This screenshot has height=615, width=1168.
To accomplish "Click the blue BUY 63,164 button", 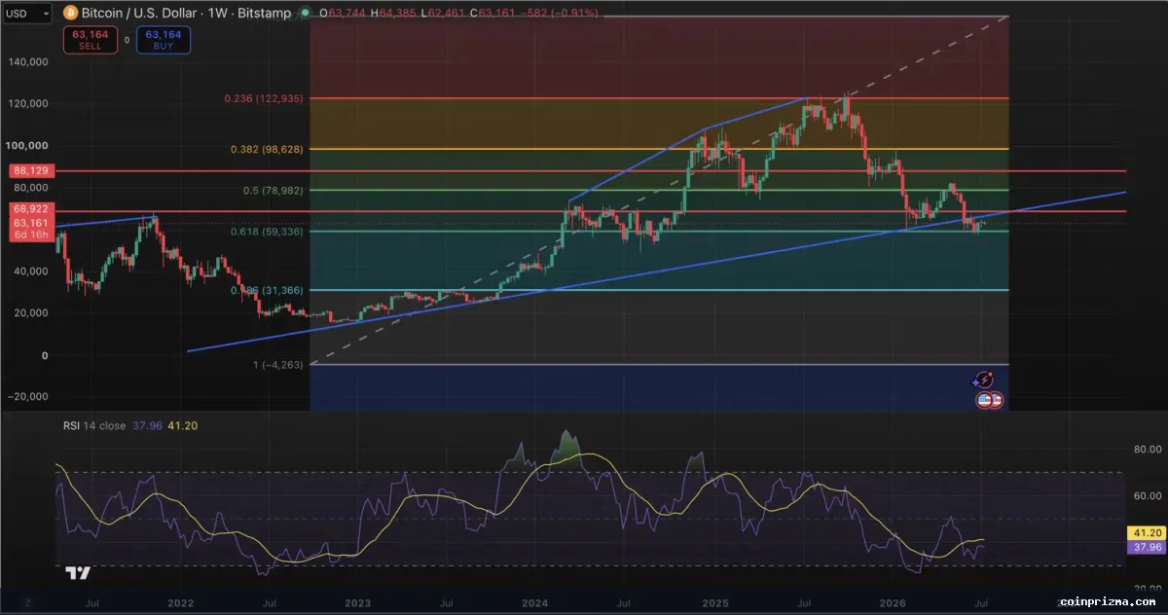I will coord(164,40).
